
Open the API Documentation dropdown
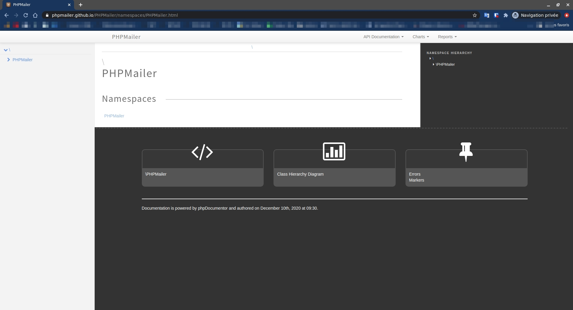pyautogui.click(x=383, y=37)
